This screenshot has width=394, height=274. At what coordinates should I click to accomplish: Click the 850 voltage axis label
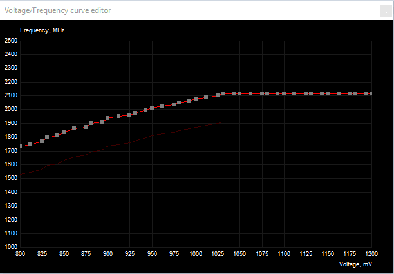point(64,254)
